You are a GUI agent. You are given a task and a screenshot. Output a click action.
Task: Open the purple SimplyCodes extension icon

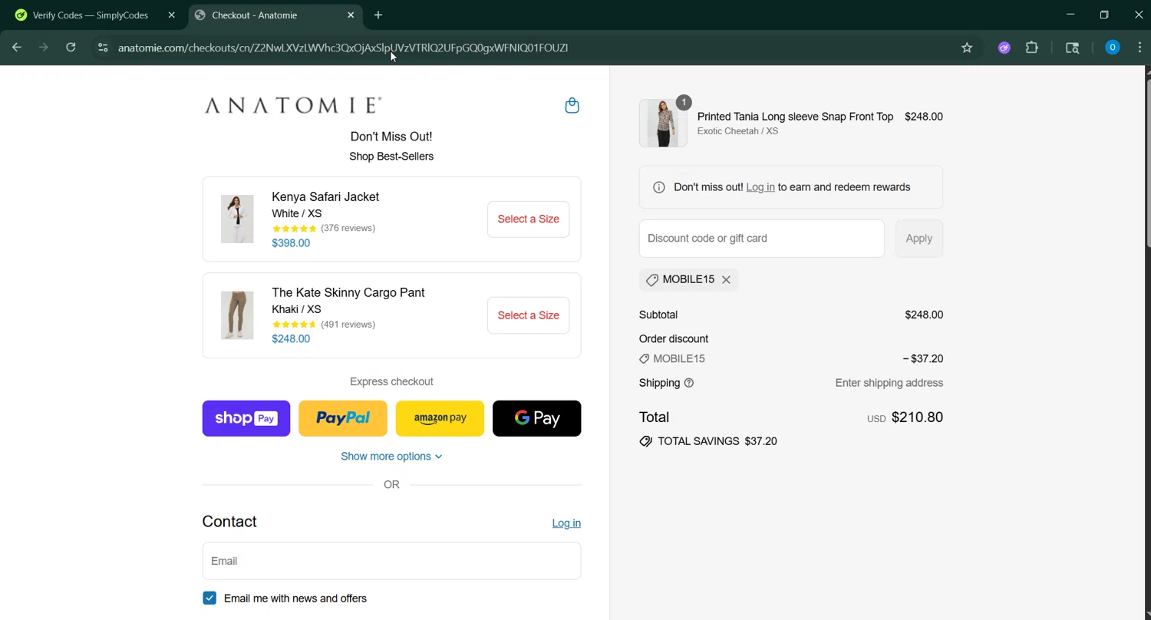pyautogui.click(x=1004, y=48)
